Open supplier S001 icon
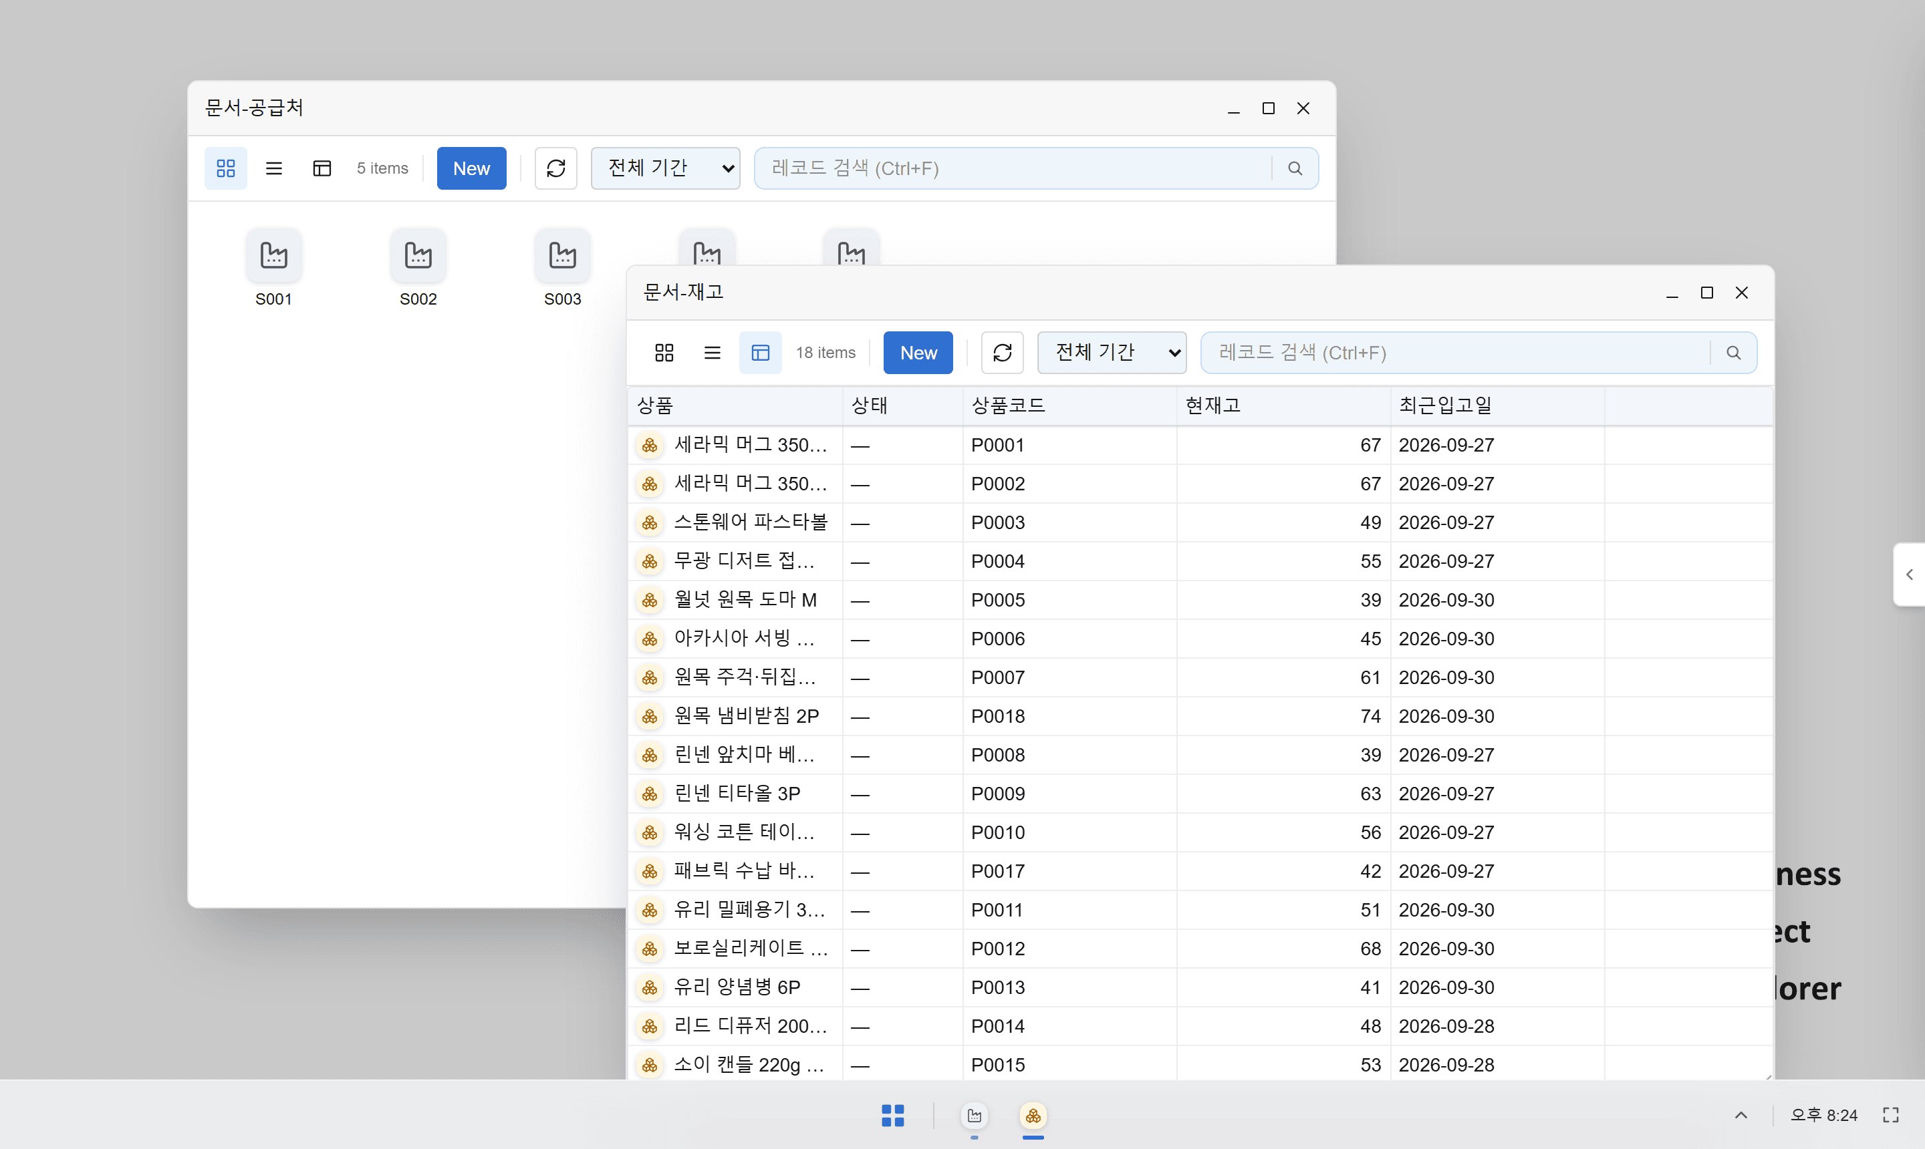Image resolution: width=1925 pixels, height=1149 pixels. coord(273,268)
